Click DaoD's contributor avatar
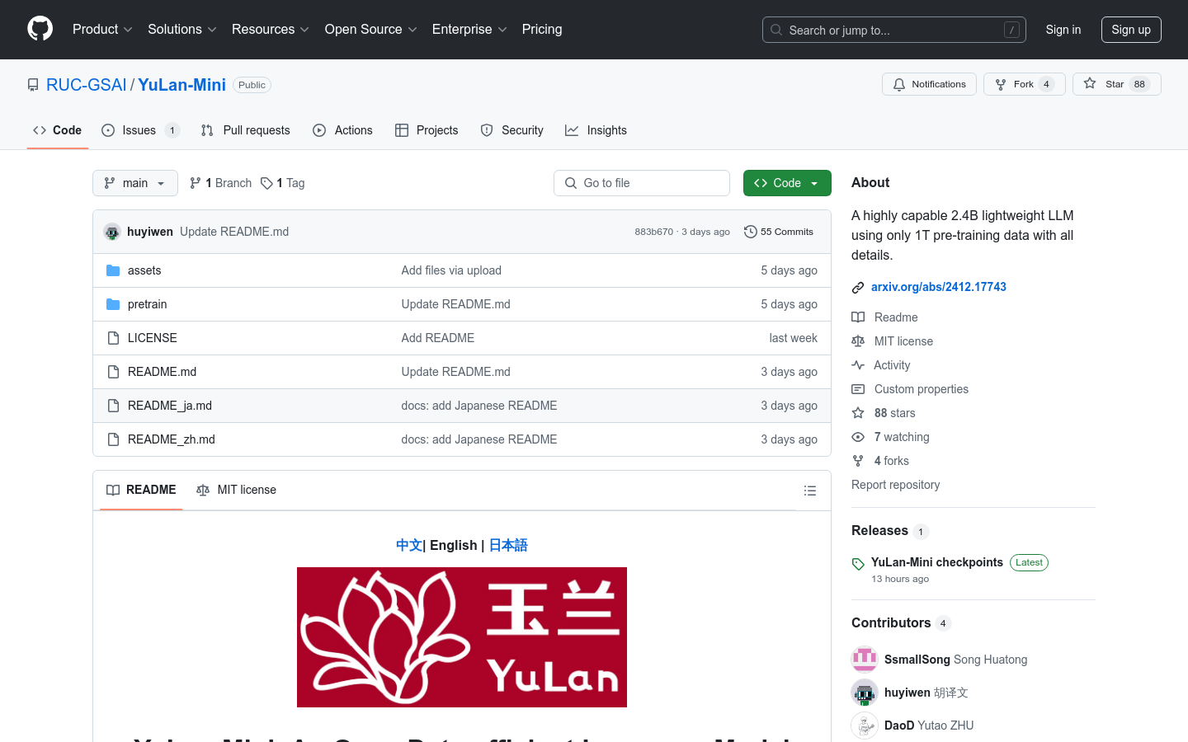 pyautogui.click(x=865, y=726)
